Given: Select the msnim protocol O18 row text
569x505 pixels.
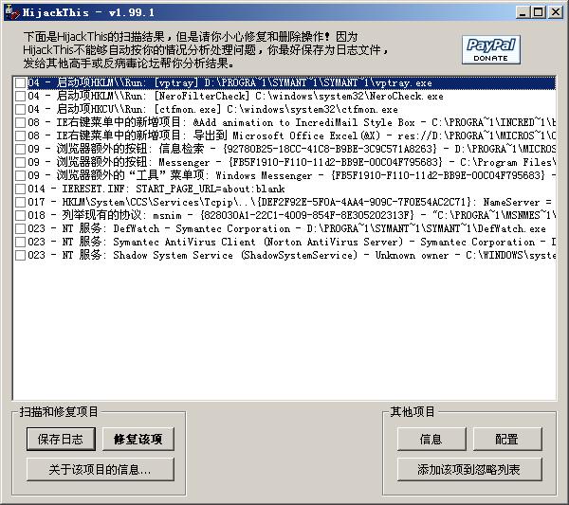Looking at the screenshot, I should click(291, 215).
